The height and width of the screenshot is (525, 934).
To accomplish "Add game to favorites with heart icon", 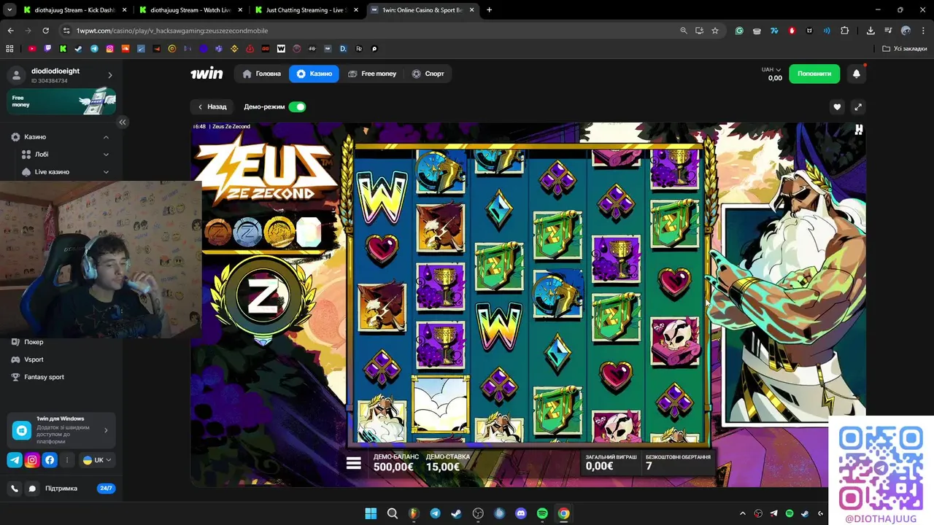I will point(837,106).
